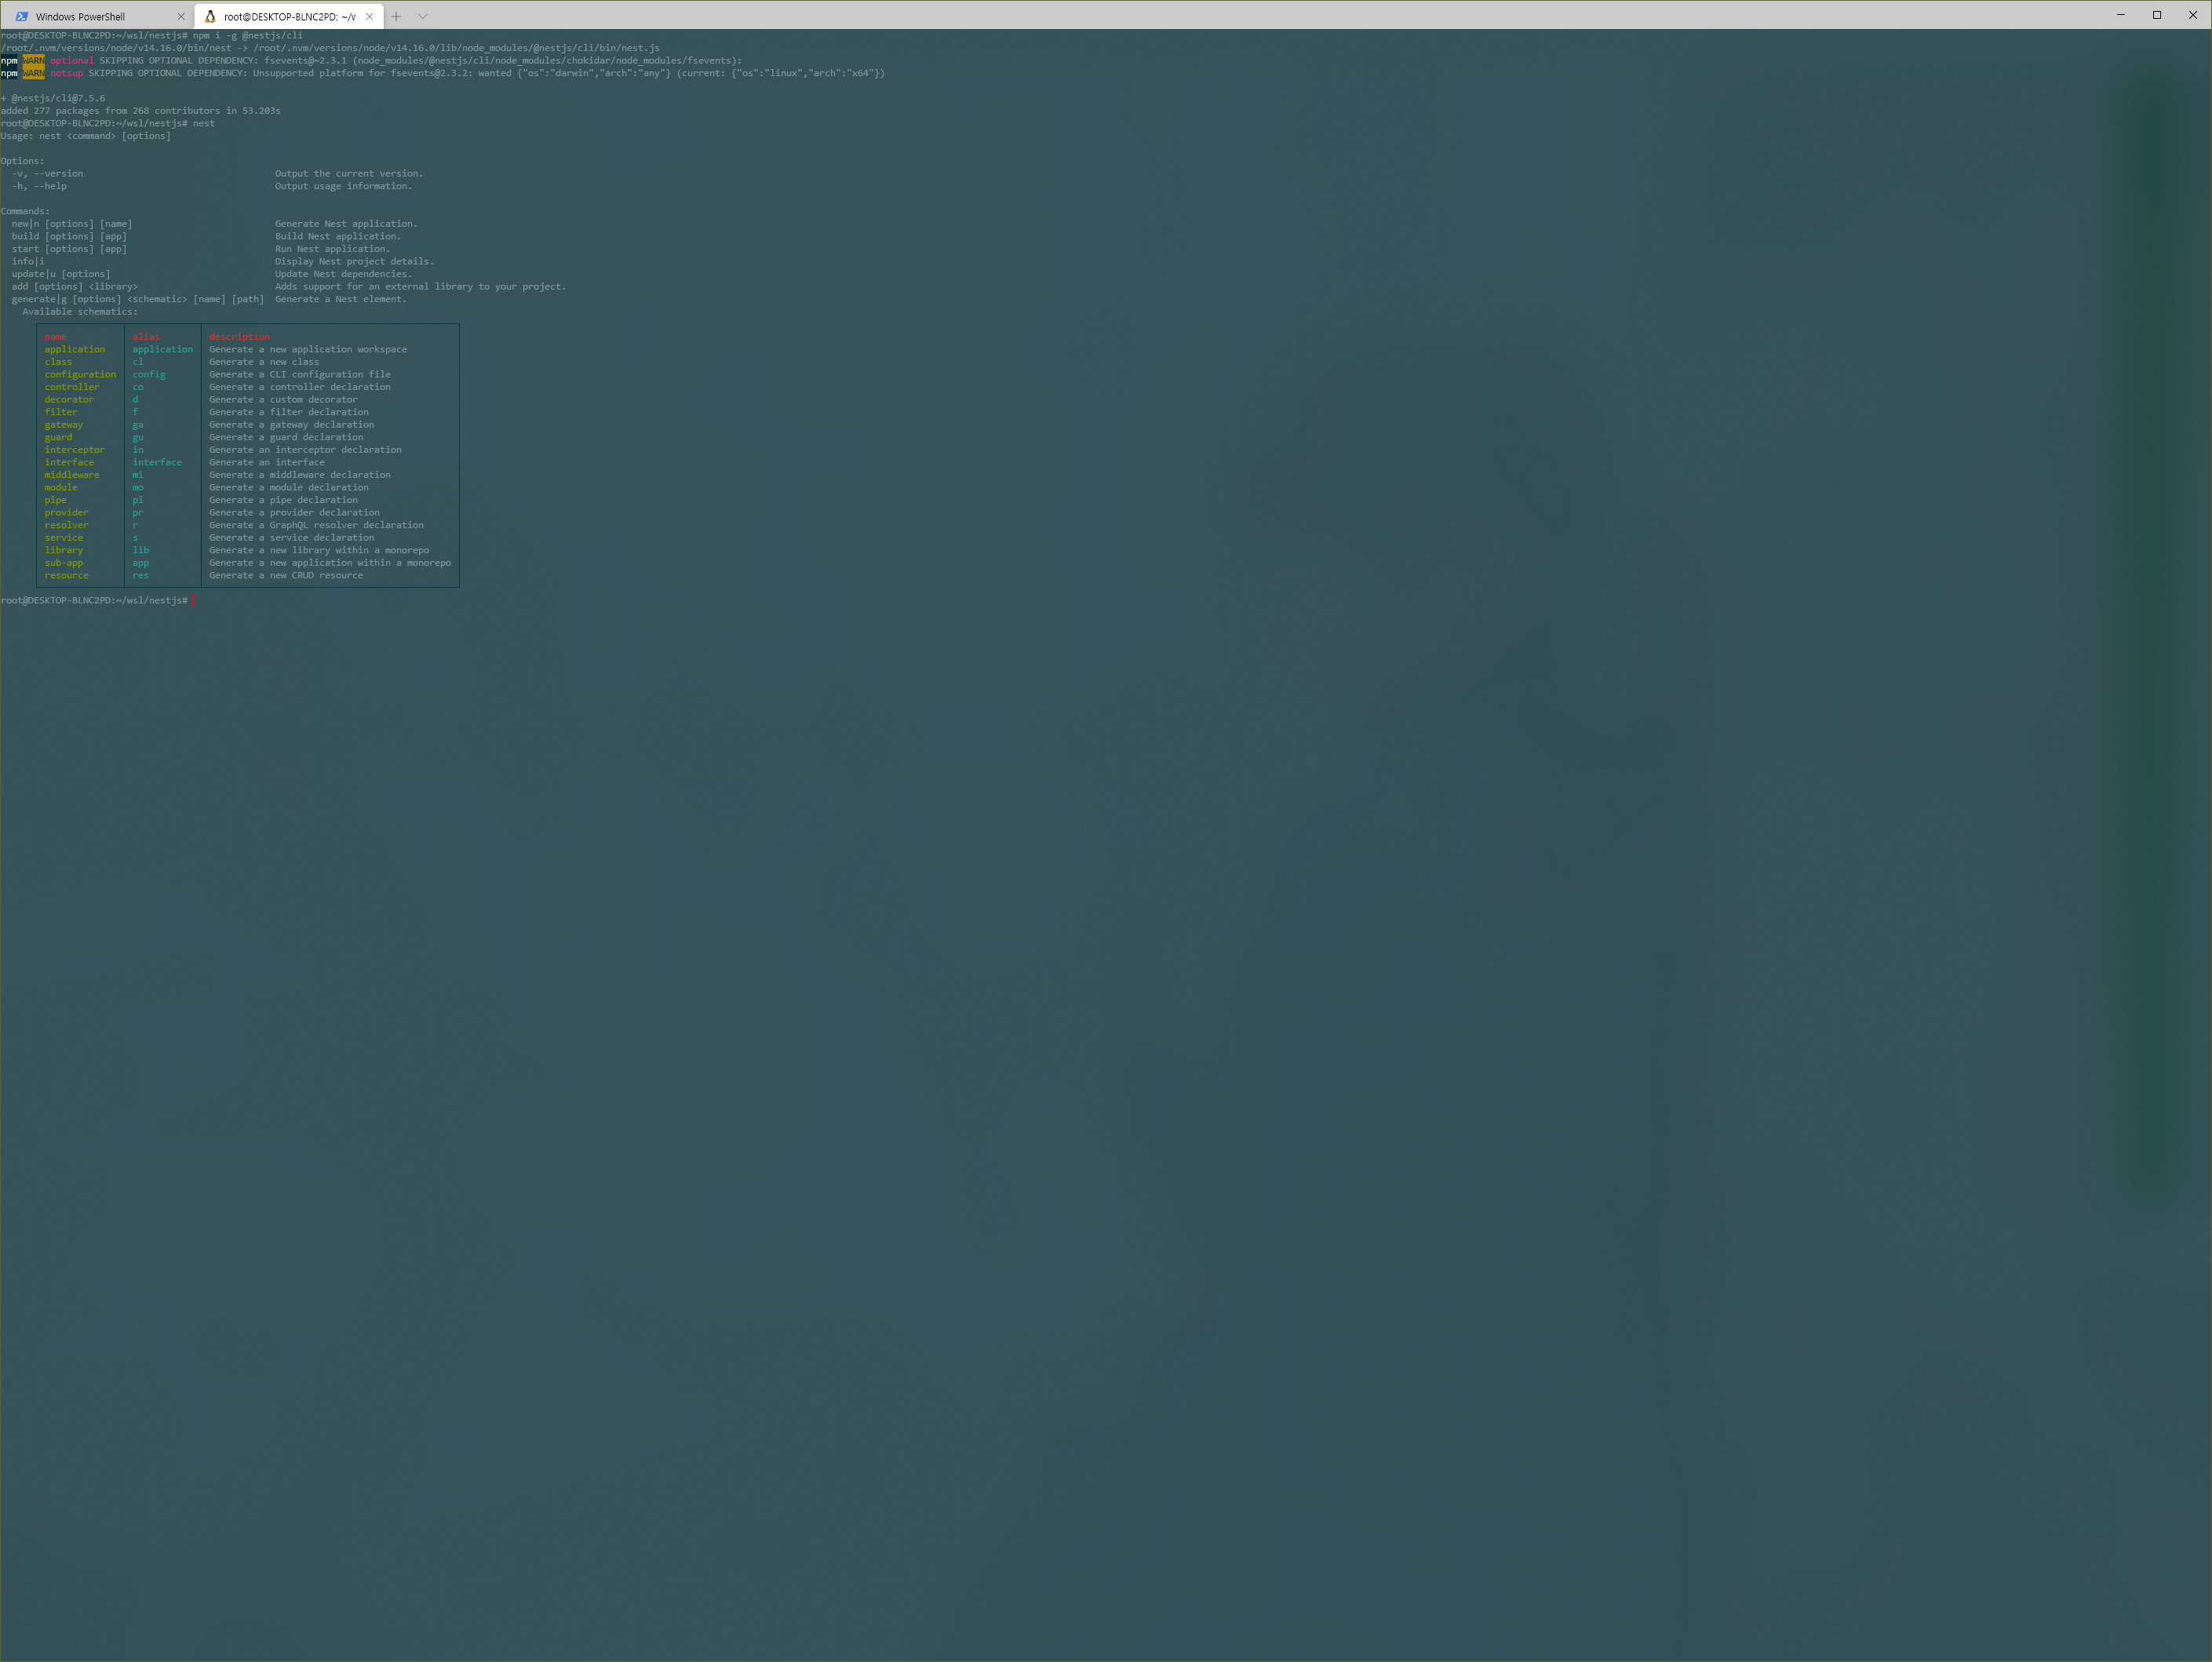2212x1662 pixels.
Task: Click the yellow WARN label on first npm line
Action: point(34,60)
